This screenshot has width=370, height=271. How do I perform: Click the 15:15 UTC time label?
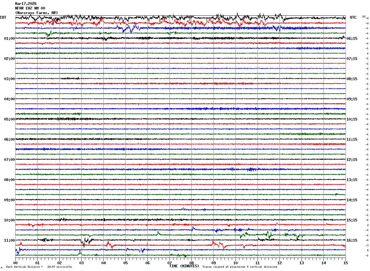352,220
